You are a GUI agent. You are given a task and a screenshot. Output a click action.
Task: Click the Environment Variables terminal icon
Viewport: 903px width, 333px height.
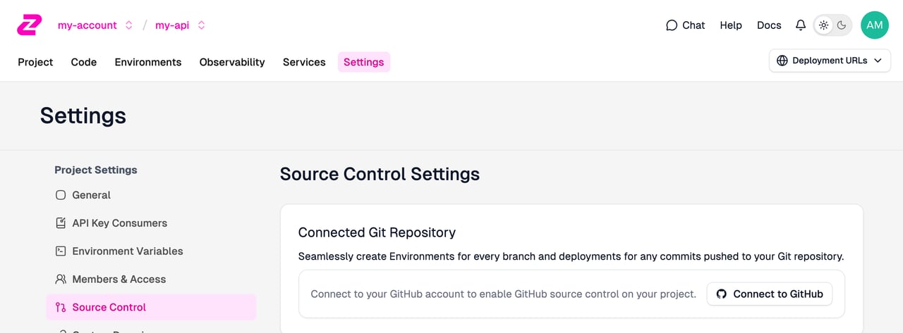61,251
